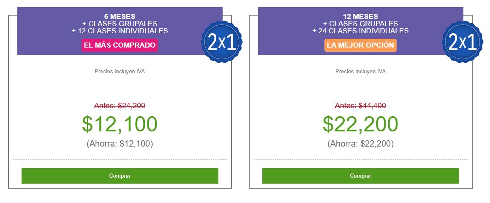Buy the 12 MESES plan with Comprar
The image size is (490, 203).
360,176
